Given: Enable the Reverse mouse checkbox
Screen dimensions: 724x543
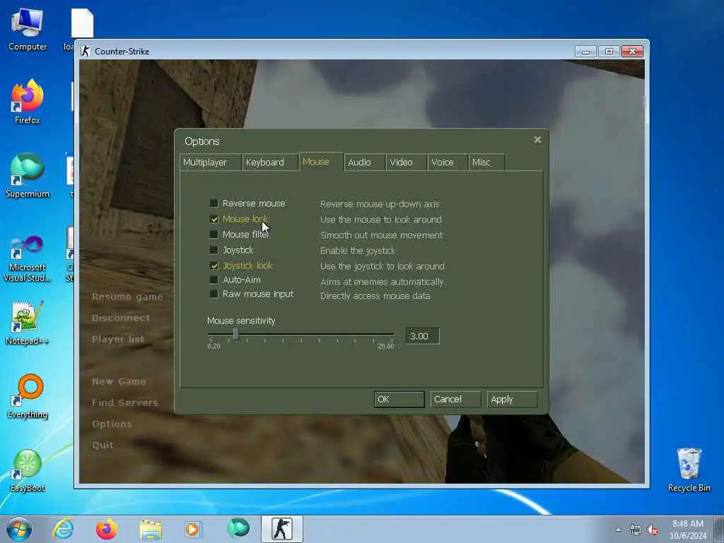Looking at the screenshot, I should point(214,203).
